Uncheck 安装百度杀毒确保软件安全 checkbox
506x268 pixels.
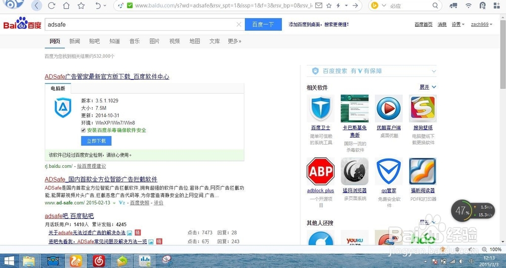click(x=83, y=130)
